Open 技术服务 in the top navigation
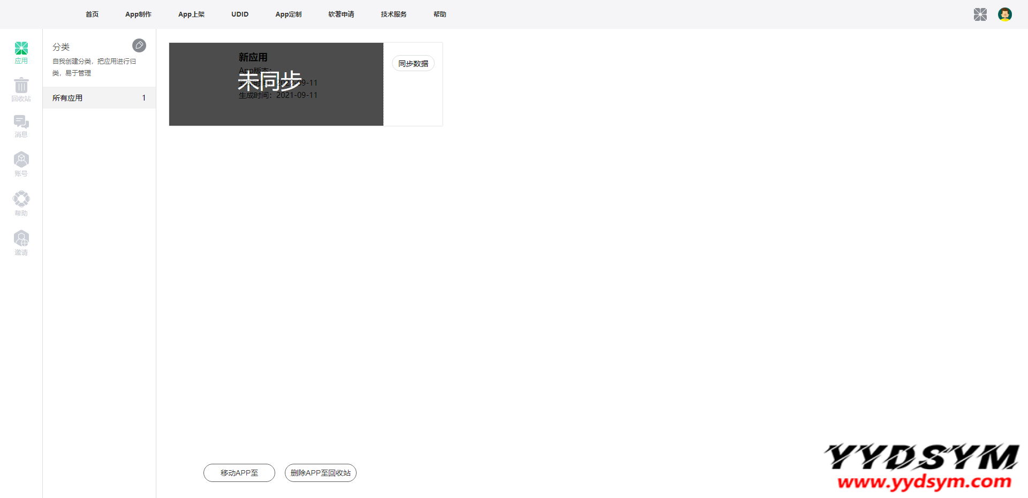Image resolution: width=1028 pixels, height=498 pixels. (394, 14)
